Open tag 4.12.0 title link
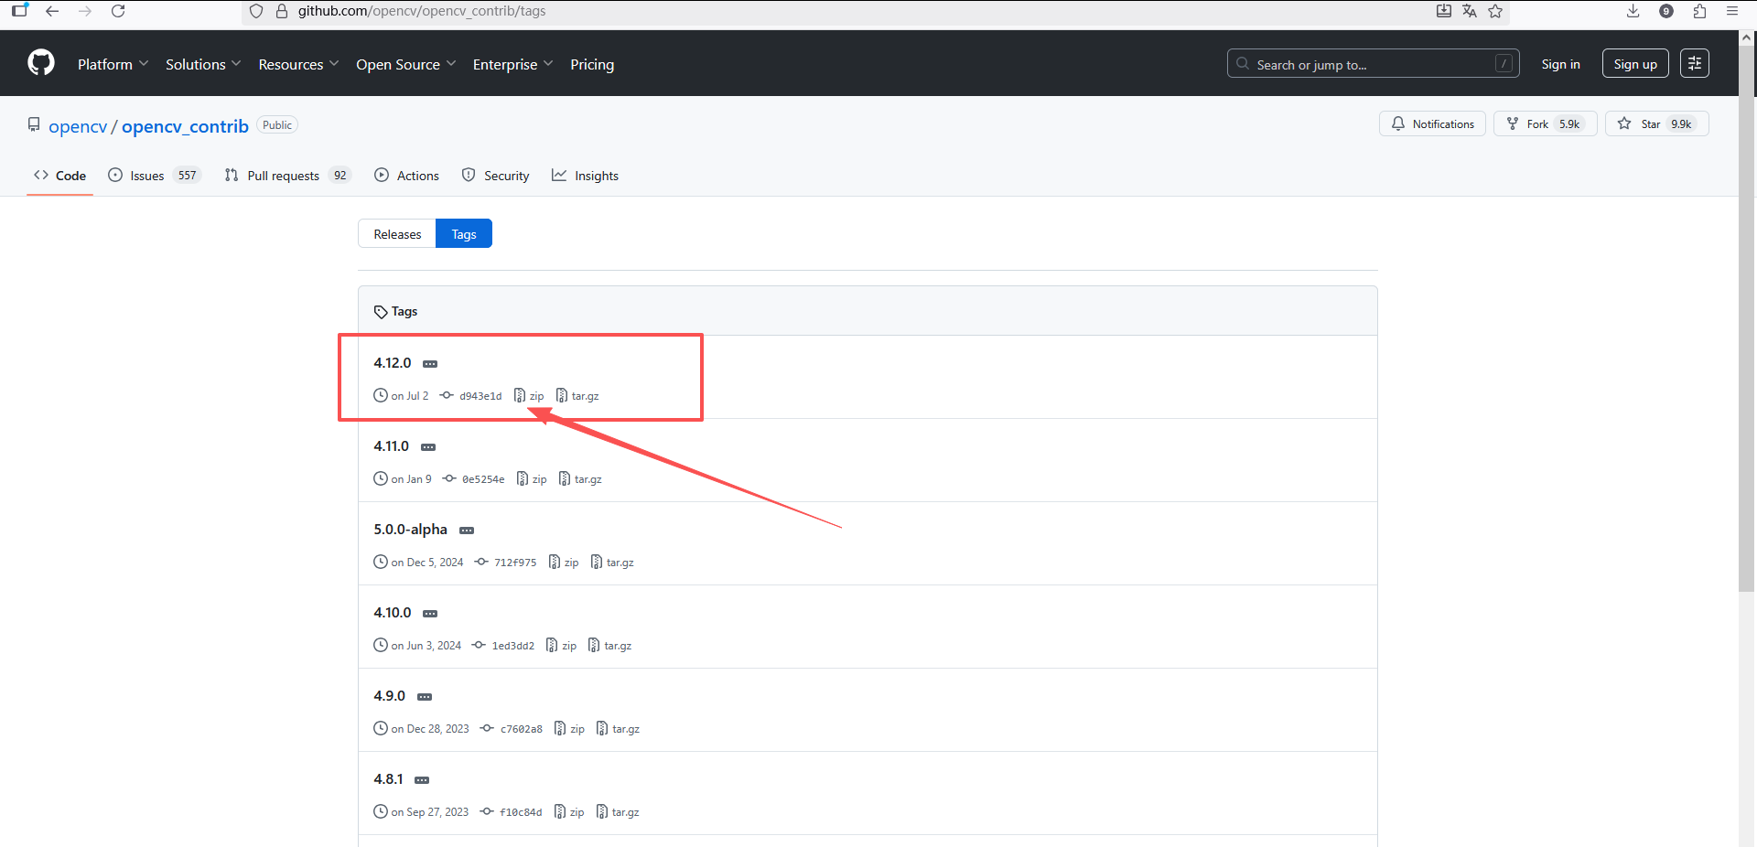1757x847 pixels. 393,363
